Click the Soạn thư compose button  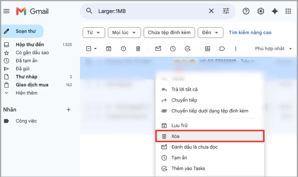tap(22, 31)
